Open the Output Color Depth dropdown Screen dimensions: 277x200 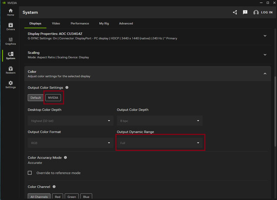tap(160, 121)
